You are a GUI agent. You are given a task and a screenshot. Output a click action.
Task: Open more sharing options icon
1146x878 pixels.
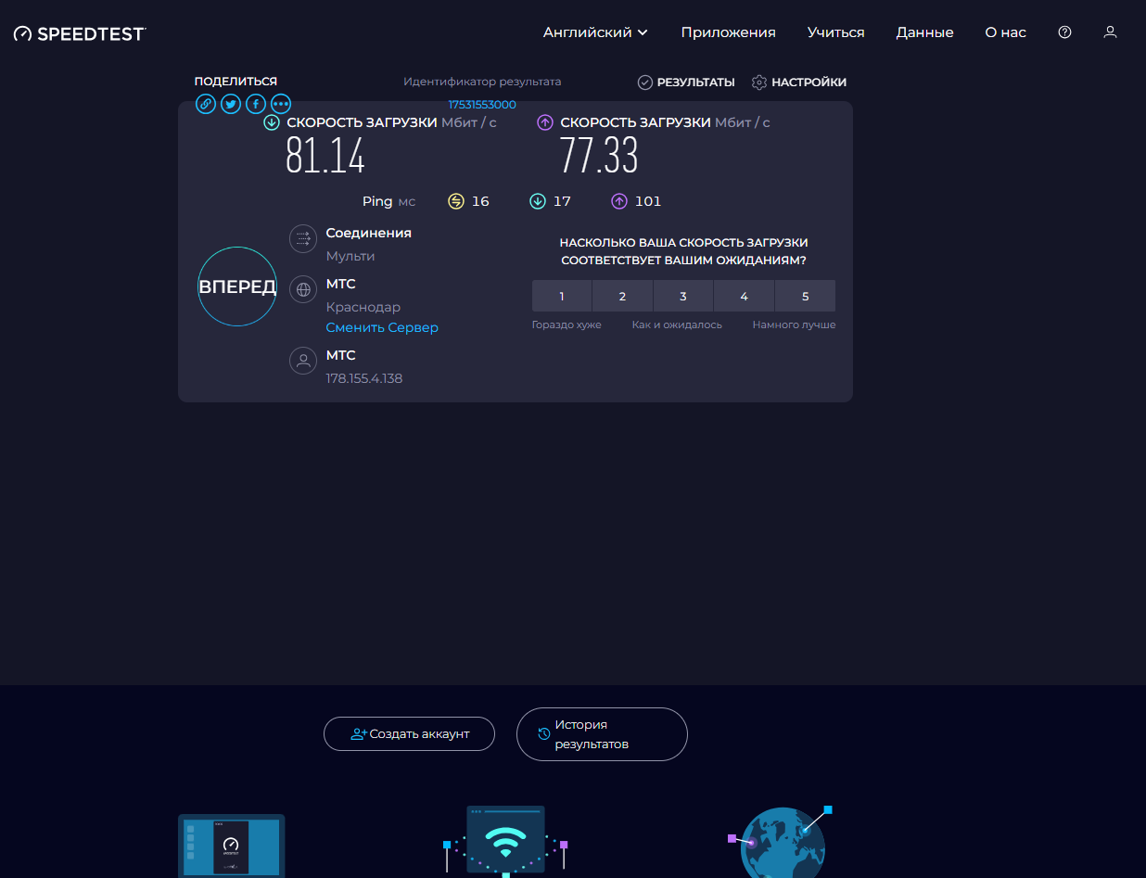(281, 104)
